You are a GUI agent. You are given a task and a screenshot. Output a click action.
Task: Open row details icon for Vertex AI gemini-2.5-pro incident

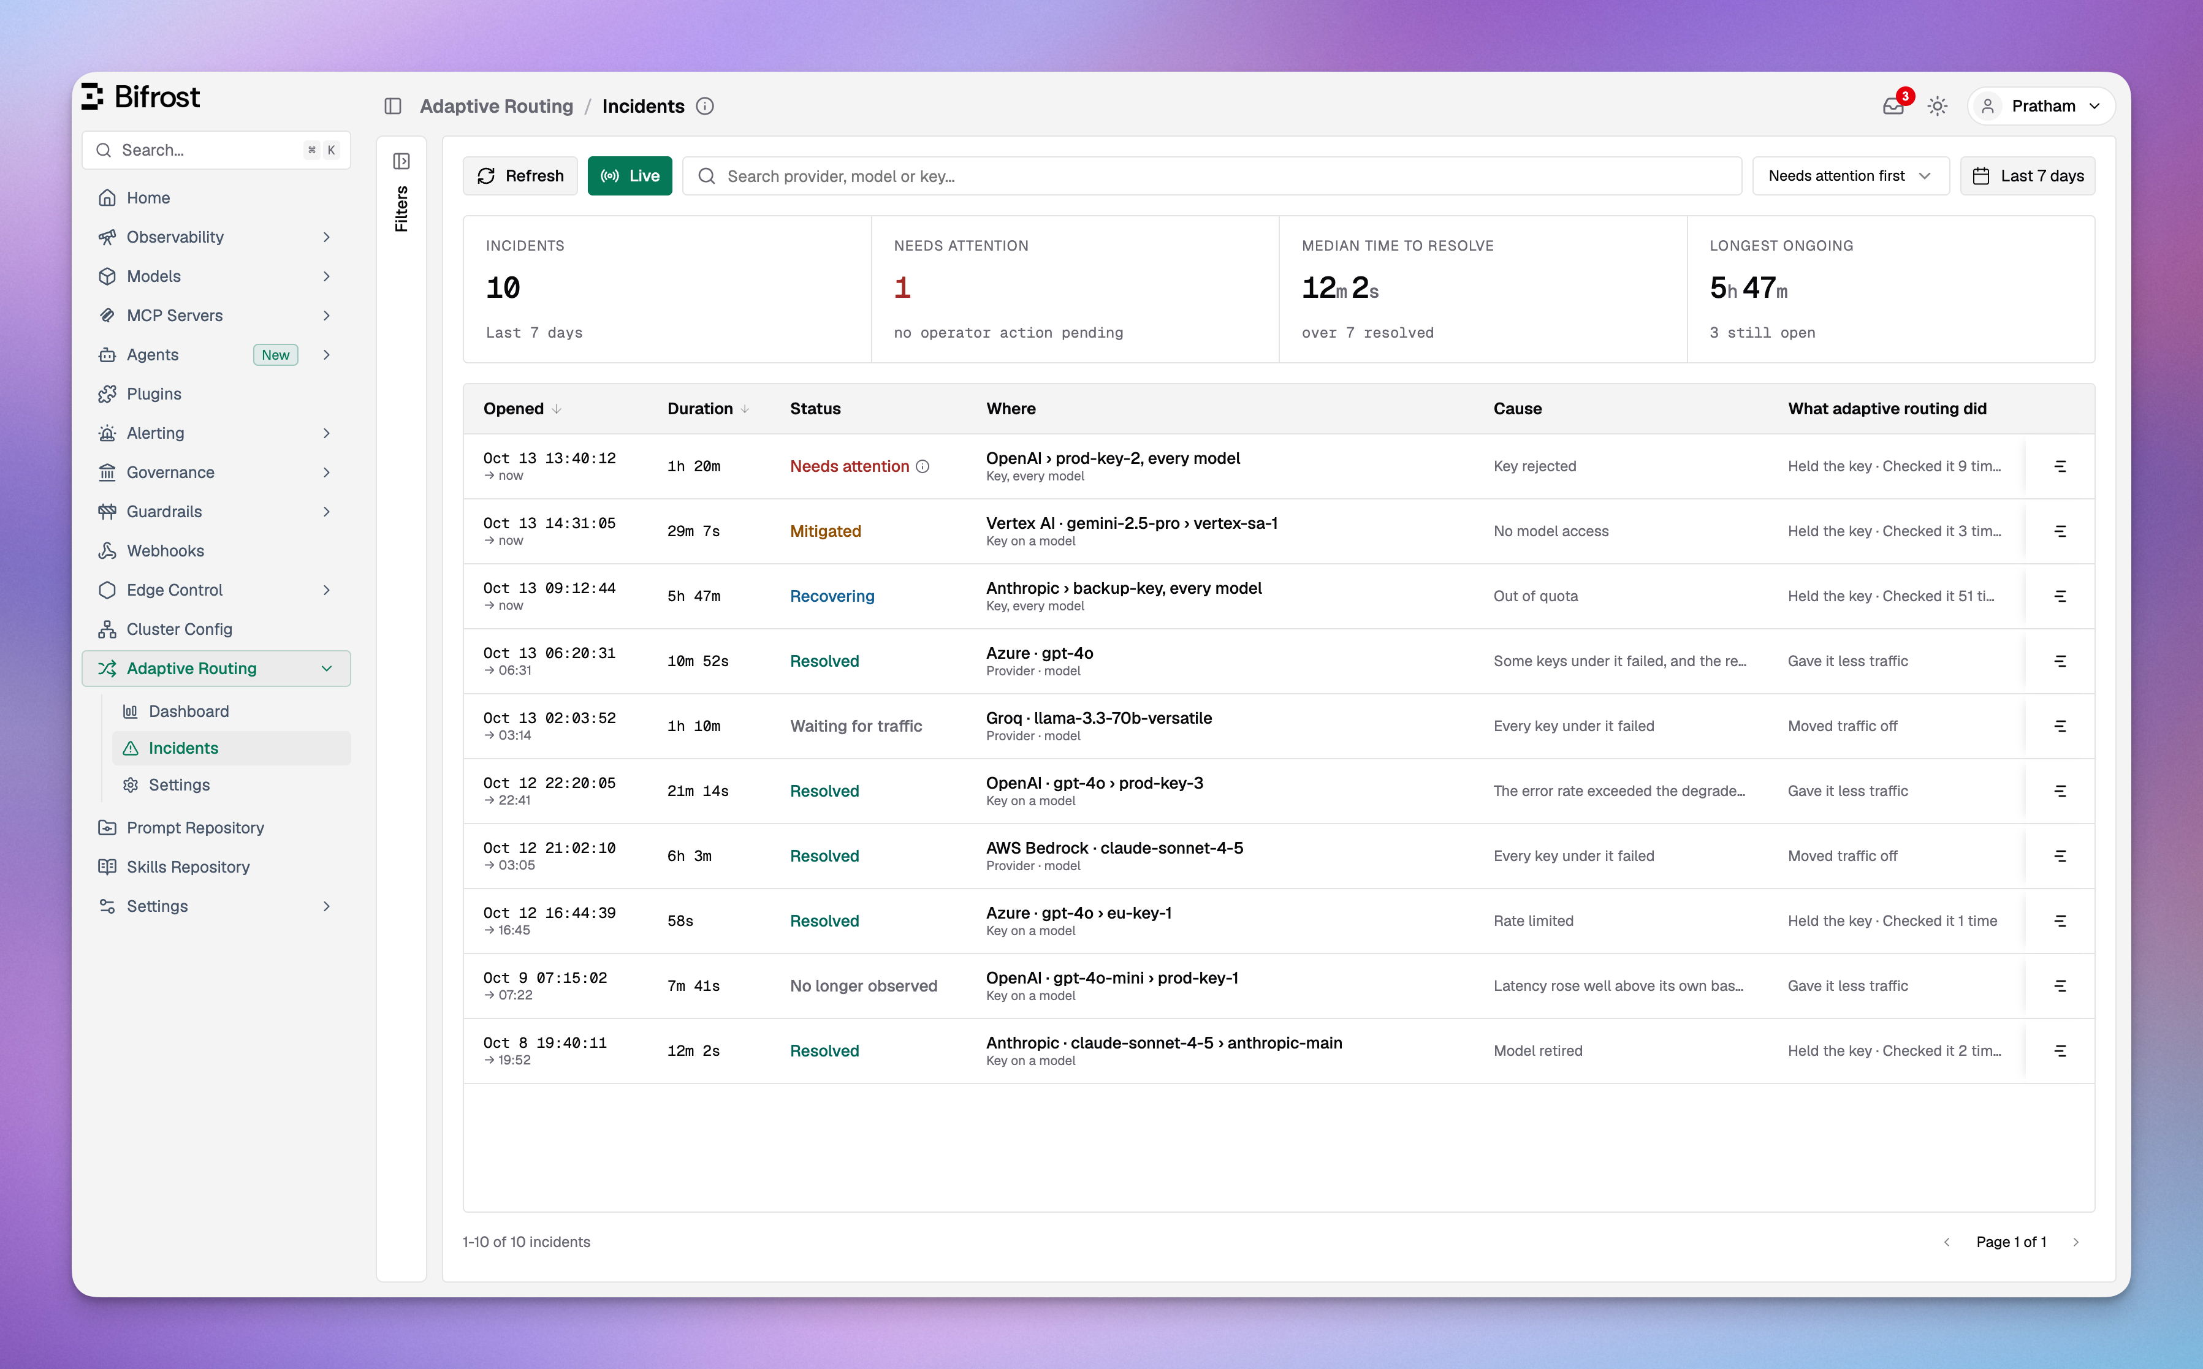point(2060,531)
